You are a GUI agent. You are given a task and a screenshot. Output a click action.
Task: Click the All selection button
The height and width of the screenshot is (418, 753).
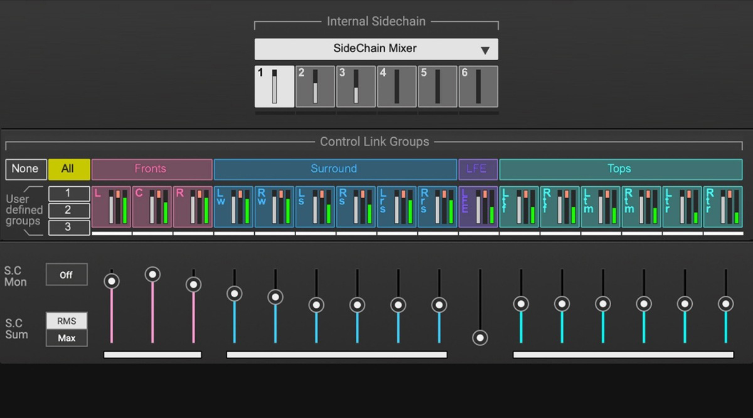[69, 169]
